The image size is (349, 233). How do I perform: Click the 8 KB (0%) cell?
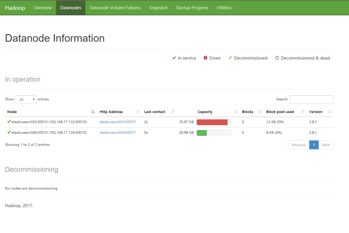pos(274,132)
